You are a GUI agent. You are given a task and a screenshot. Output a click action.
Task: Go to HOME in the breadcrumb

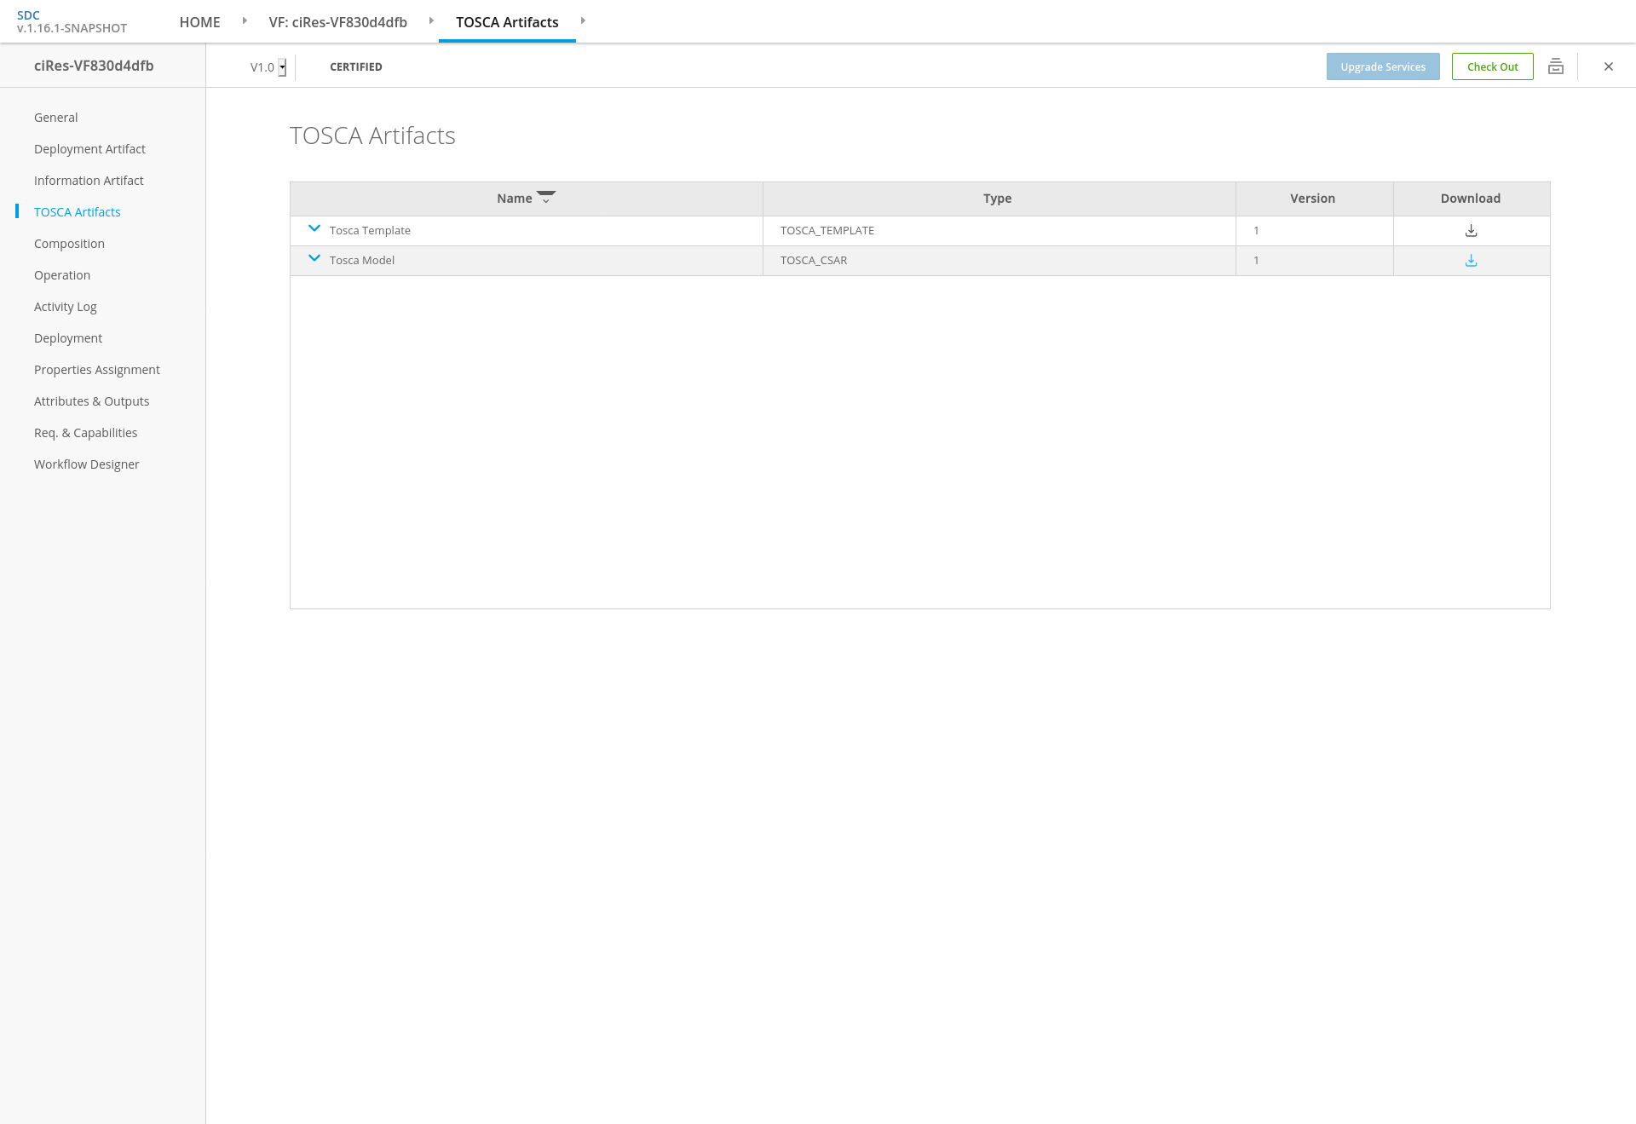pos(199,22)
